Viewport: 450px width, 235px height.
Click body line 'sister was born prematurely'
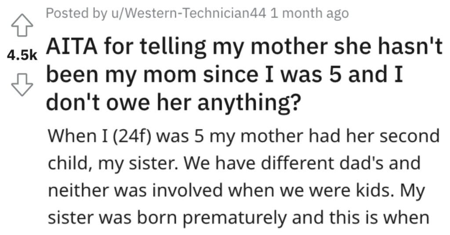click(239, 218)
